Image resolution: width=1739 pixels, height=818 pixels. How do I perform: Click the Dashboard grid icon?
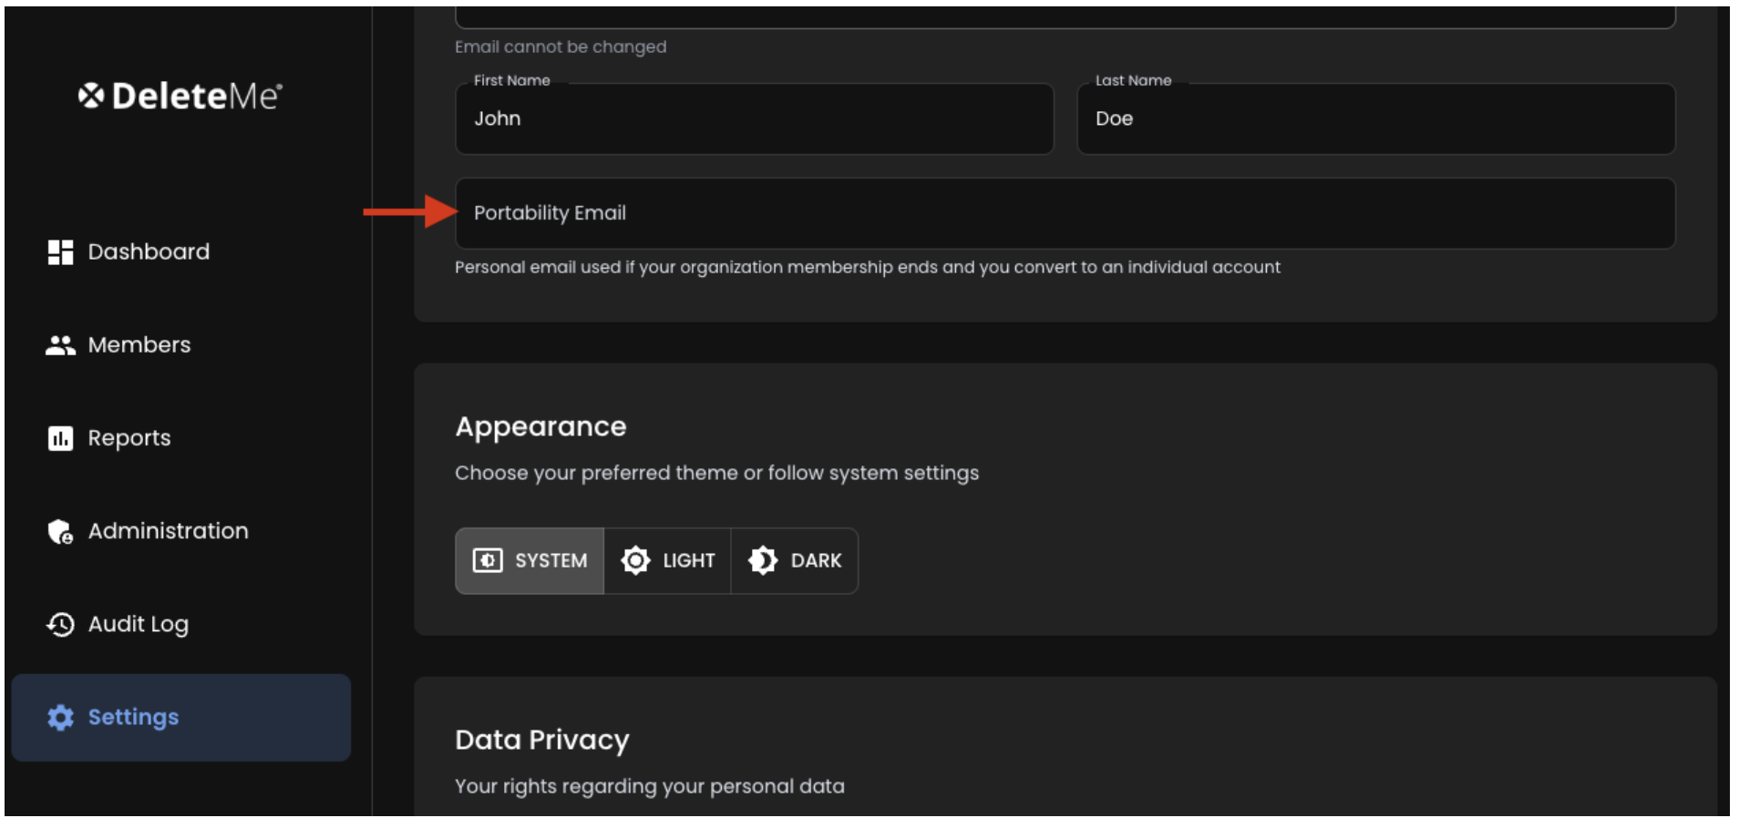60,252
